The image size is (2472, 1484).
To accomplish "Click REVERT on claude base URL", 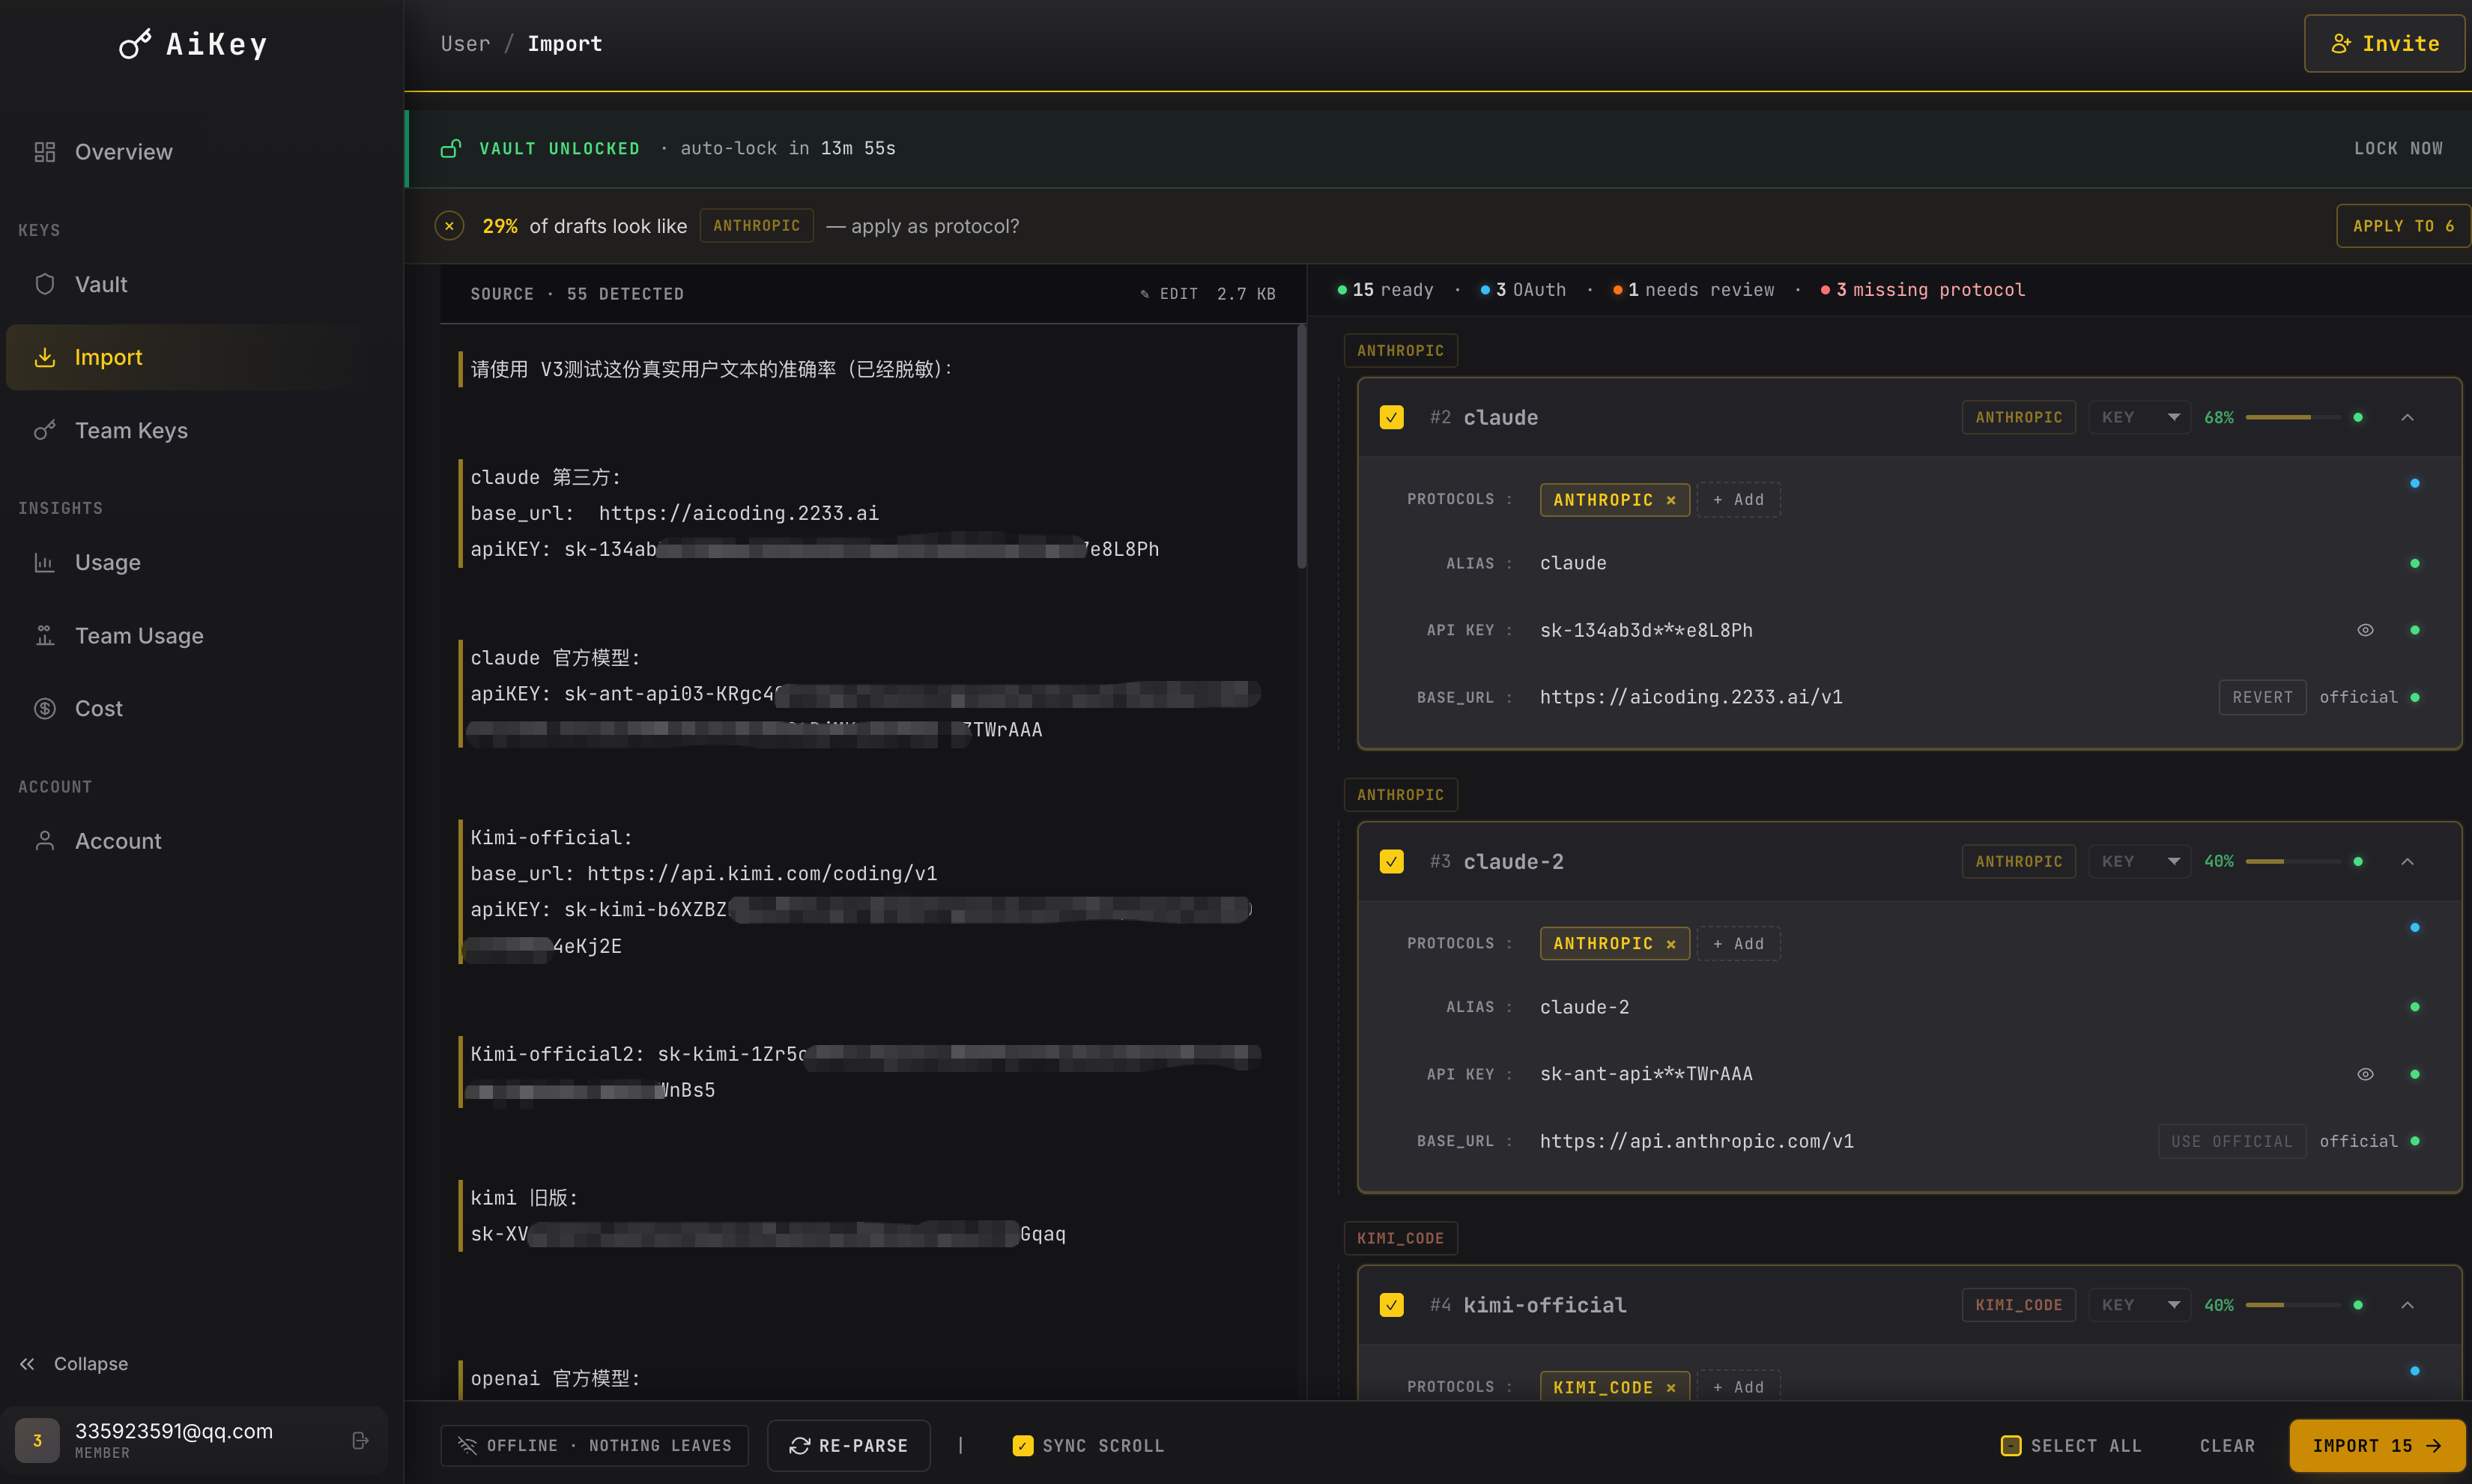I will pyautogui.click(x=2262, y=697).
